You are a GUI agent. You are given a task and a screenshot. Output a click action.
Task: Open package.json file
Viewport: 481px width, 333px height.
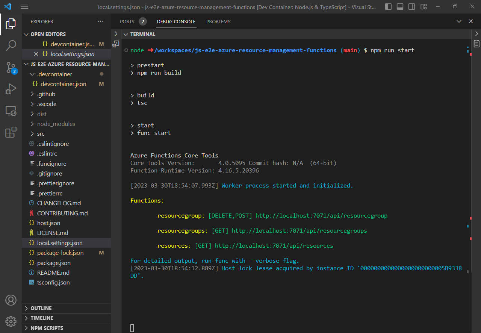[x=66, y=263]
